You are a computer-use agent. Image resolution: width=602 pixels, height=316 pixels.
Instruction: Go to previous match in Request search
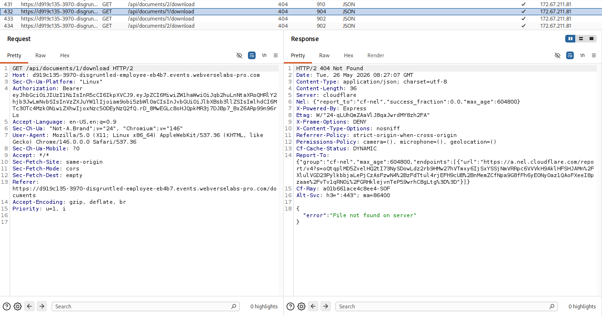point(30,306)
